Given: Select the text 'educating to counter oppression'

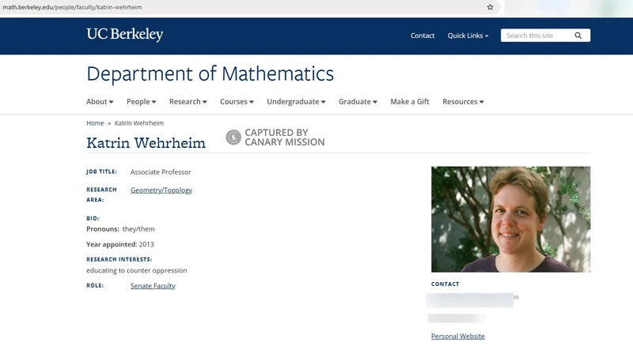Looking at the screenshot, I should point(136,270).
